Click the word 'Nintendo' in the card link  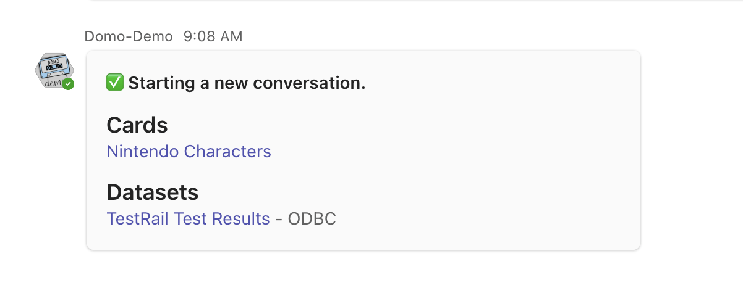click(x=143, y=151)
